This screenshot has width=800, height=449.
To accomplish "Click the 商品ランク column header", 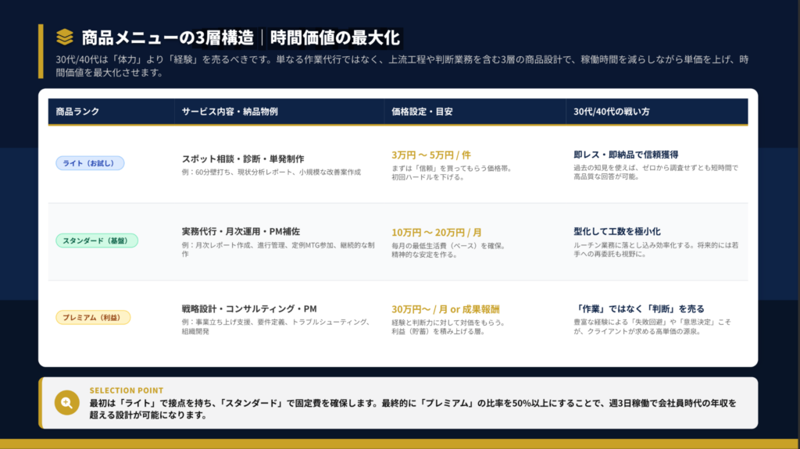I will (x=77, y=112).
